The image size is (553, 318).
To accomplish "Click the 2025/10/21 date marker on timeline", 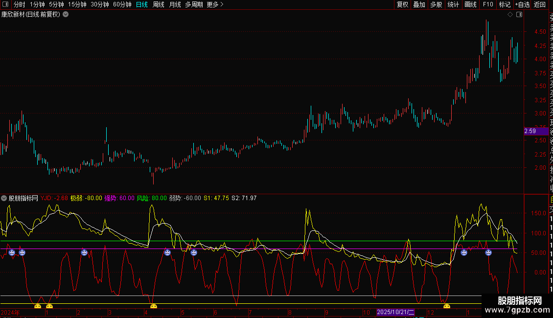I will click(395, 312).
